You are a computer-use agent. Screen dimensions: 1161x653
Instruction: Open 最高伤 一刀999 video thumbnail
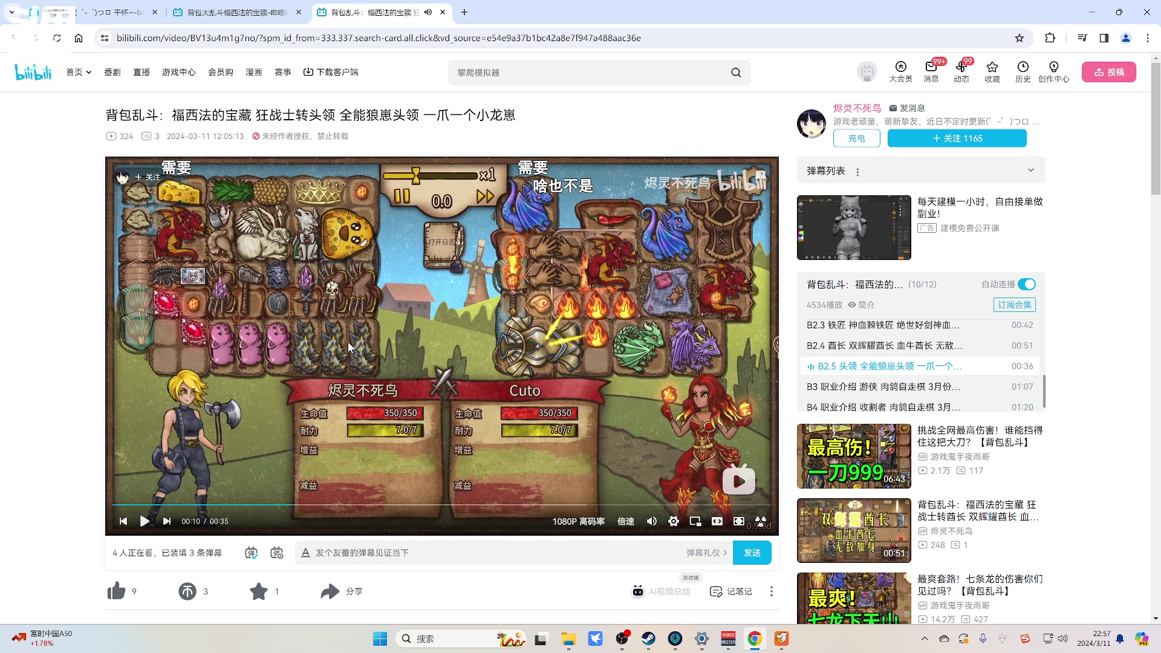pyautogui.click(x=854, y=456)
